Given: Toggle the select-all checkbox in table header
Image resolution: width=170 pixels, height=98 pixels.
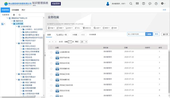Looking at the screenshot, I should pyautogui.click(x=51, y=47).
